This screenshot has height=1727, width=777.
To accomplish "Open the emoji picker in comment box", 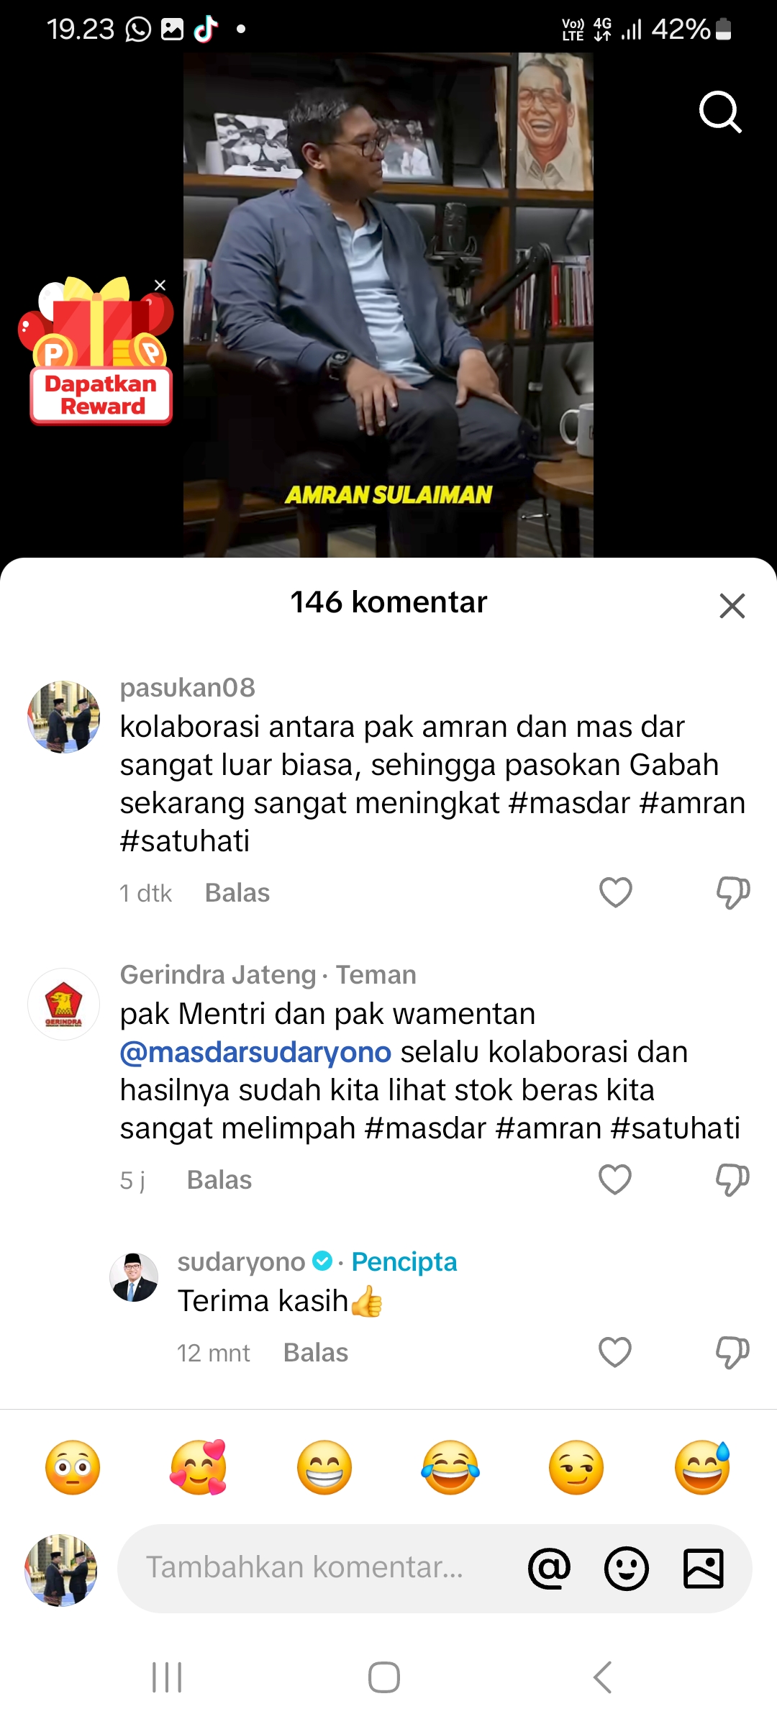I will click(627, 1569).
